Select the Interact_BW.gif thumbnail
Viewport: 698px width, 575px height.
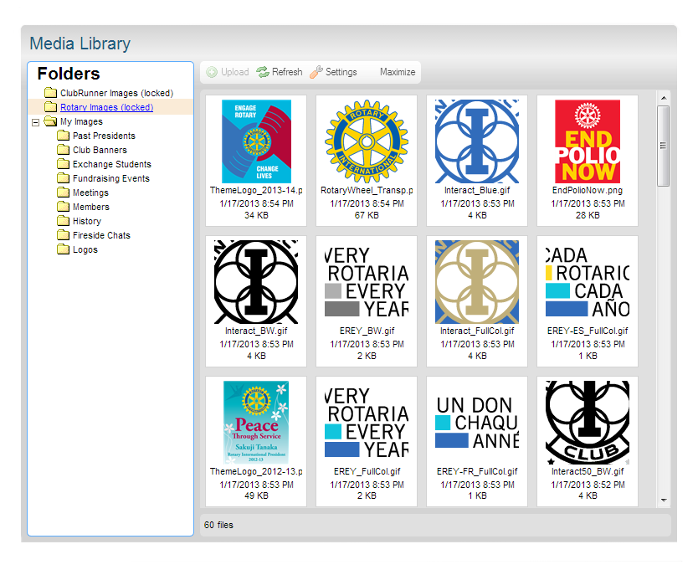[x=256, y=282]
